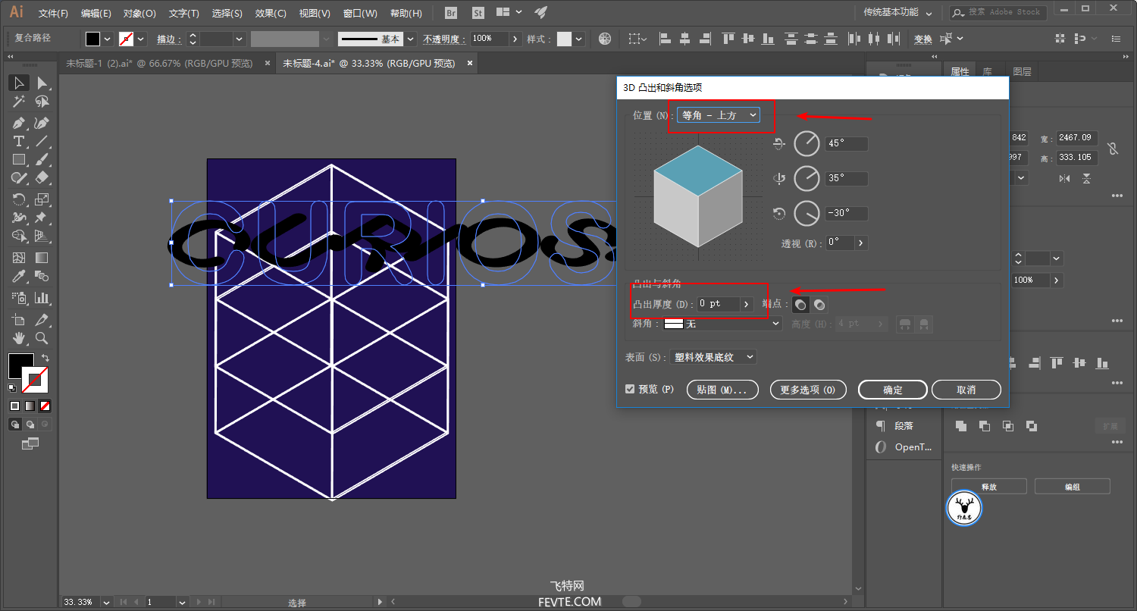Choose the Lasso tool
Screen dimensions: 1137x611
(42, 102)
